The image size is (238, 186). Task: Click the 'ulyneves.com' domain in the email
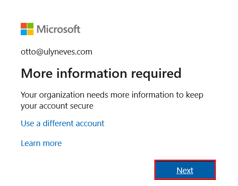(68, 52)
